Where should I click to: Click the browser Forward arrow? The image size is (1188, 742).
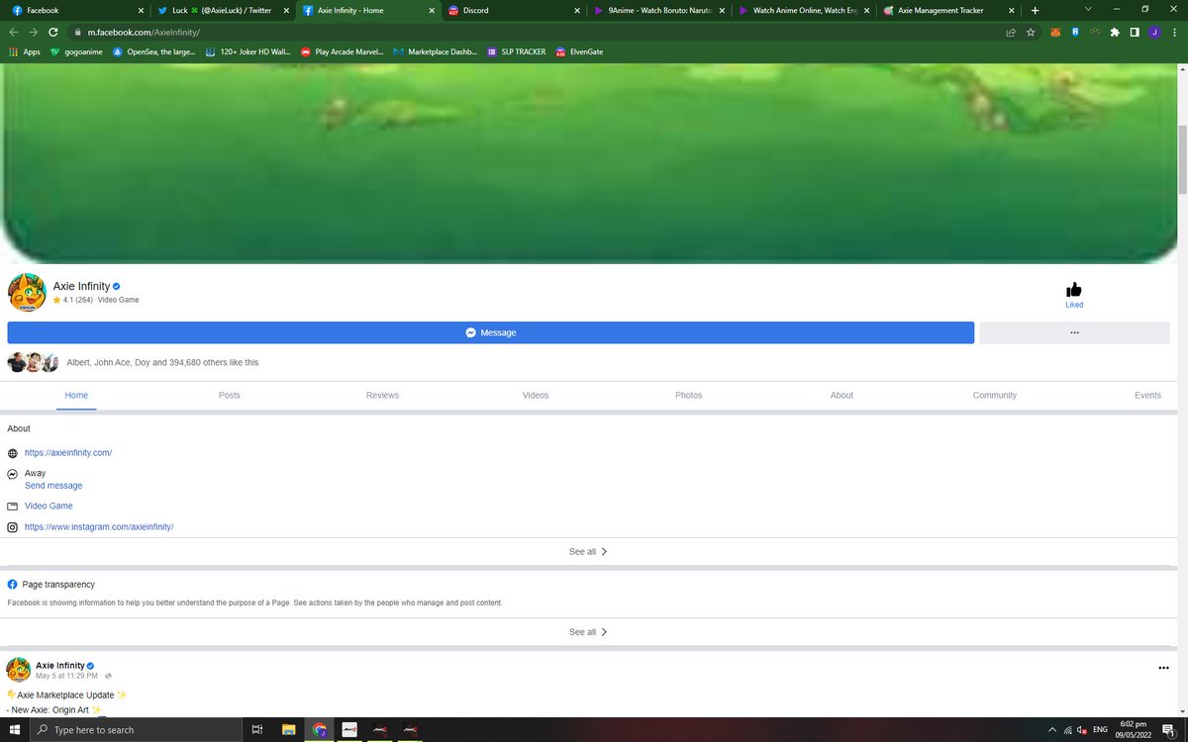click(33, 32)
